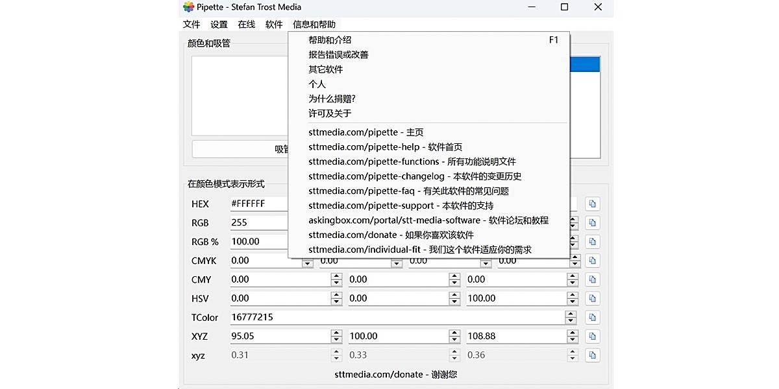Copy the HSV values using the clipboard icon
This screenshot has width=779, height=389.
click(x=591, y=298)
